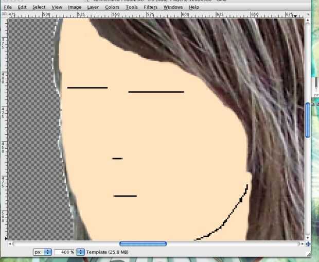Image resolution: width=319 pixels, height=262 pixels.
Task: Open the zoom level dropdown arrows
Action: (80, 252)
